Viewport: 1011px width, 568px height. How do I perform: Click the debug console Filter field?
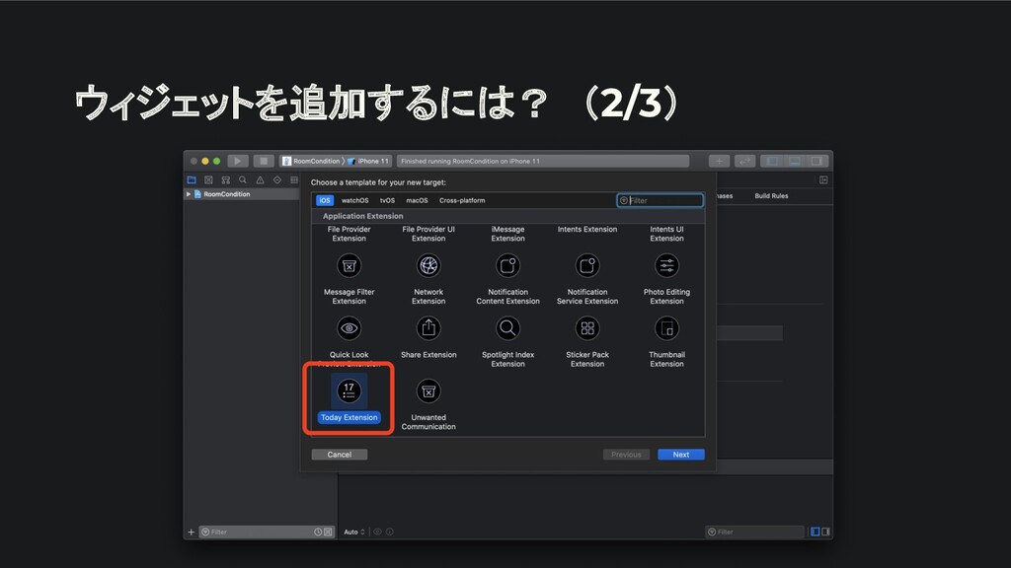[754, 532]
